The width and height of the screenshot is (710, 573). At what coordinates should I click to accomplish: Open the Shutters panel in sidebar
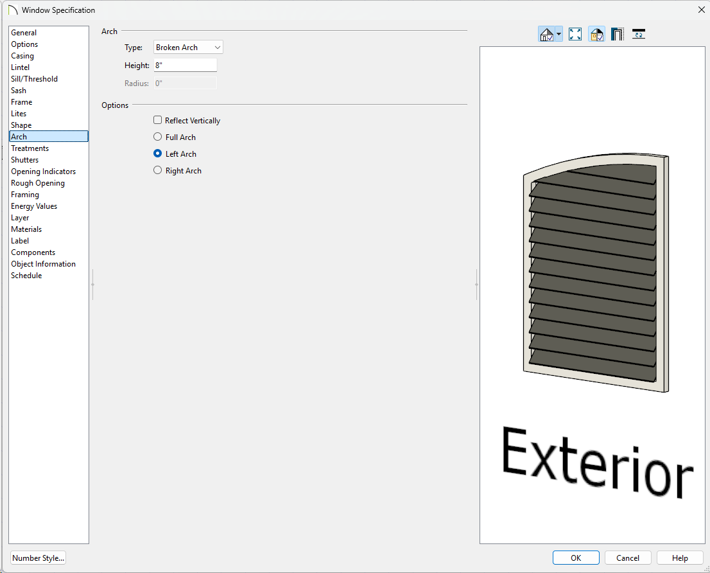(x=25, y=160)
